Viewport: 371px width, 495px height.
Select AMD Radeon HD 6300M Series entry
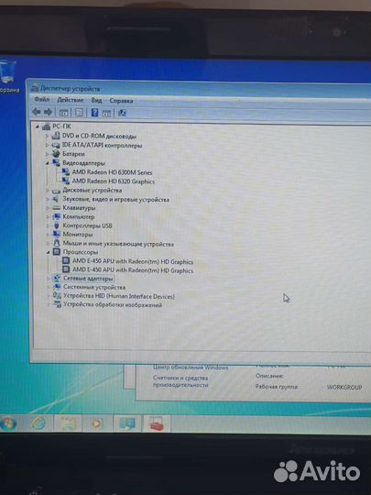pos(112,172)
